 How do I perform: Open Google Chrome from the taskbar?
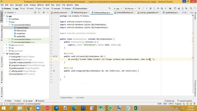30,108
